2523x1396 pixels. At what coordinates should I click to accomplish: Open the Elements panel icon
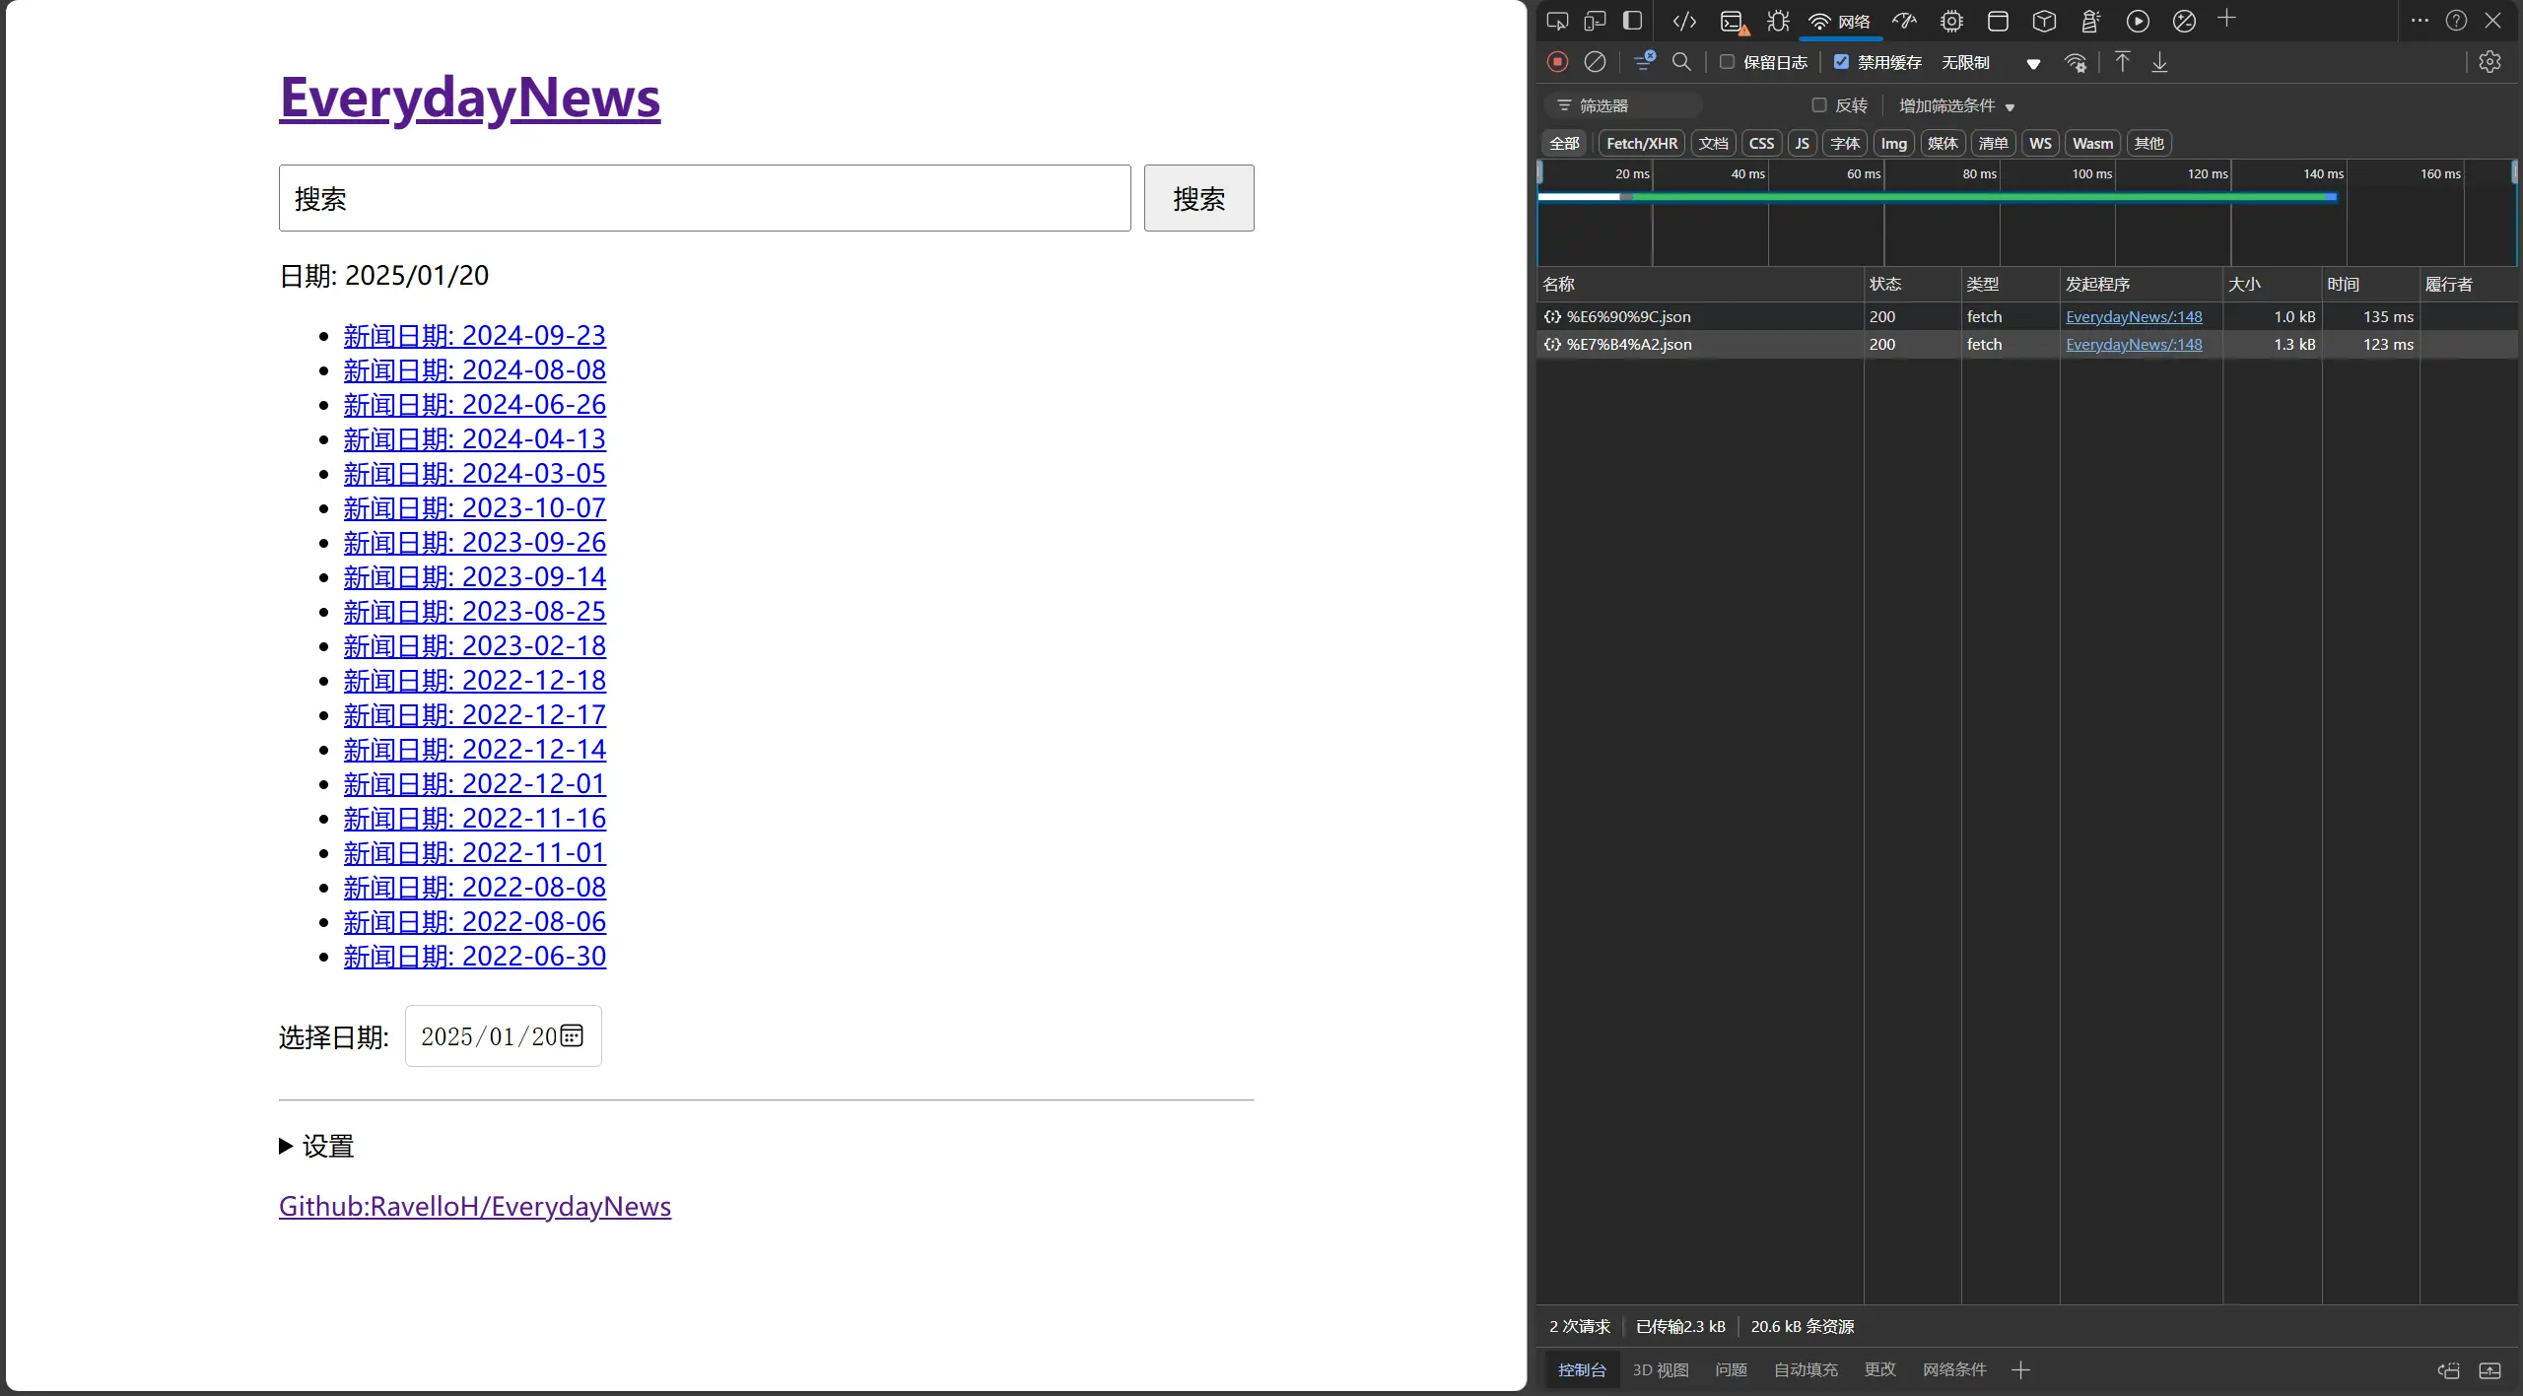[x=1684, y=21]
